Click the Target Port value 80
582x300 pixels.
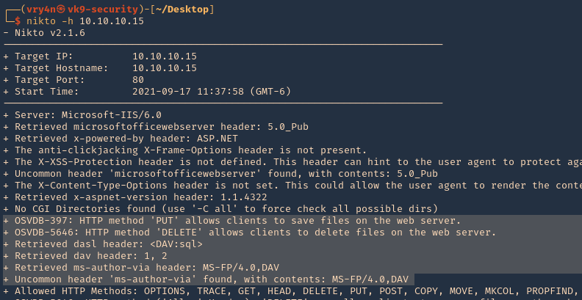pyautogui.click(x=138, y=80)
